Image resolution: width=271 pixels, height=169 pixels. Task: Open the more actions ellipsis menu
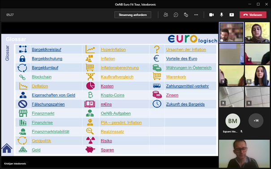coord(196,15)
